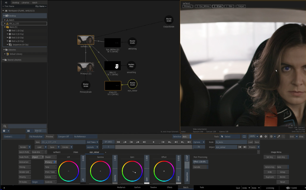306x190 pixels.
Task: Open the Presets dropdown
Action: click(x=253, y=147)
